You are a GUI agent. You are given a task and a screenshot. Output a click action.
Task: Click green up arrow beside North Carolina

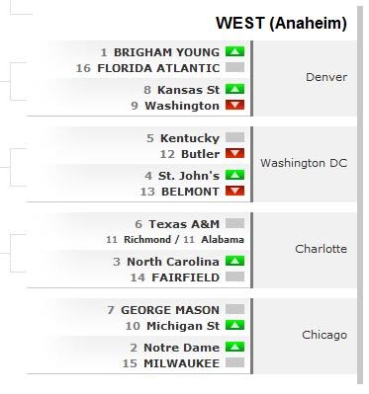pos(234,261)
